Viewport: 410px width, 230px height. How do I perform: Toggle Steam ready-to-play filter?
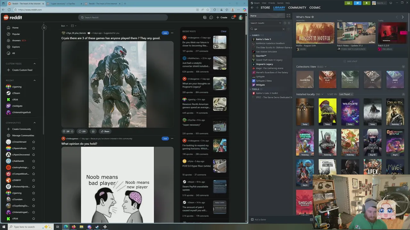click(289, 23)
